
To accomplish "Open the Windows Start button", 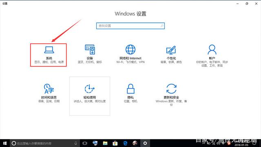I will pos(5,143).
